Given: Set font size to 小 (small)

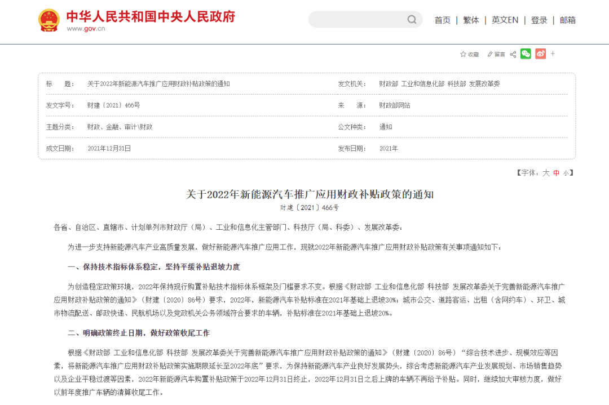Looking at the screenshot, I should click(566, 173).
